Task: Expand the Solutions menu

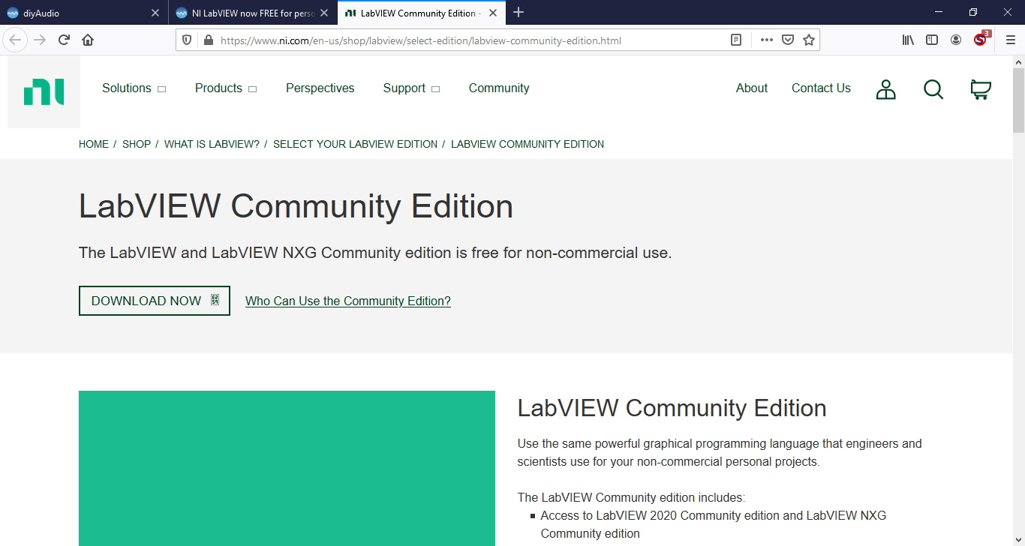Action: [134, 88]
